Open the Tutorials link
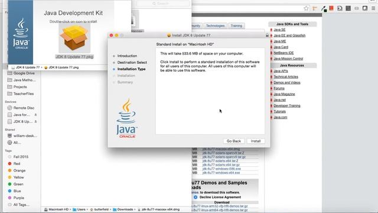Screen dimensions: 378x213 279,111
